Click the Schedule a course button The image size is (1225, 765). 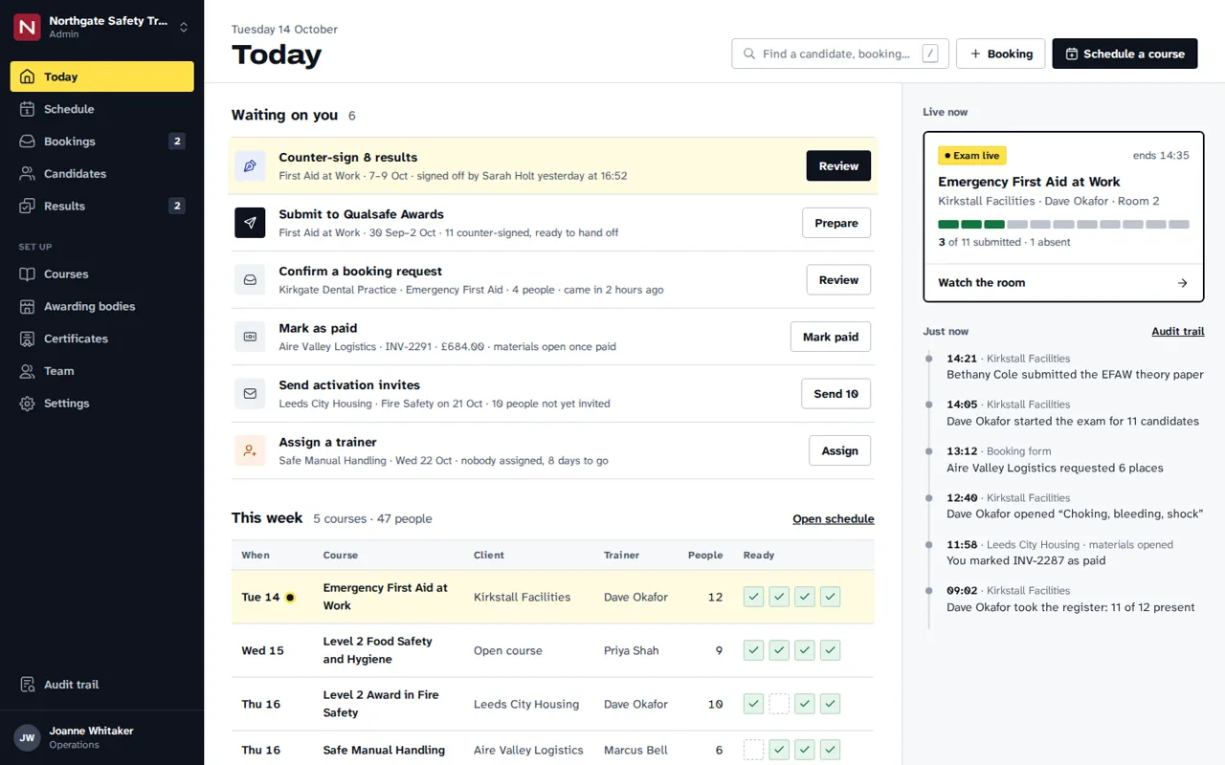[1125, 54]
